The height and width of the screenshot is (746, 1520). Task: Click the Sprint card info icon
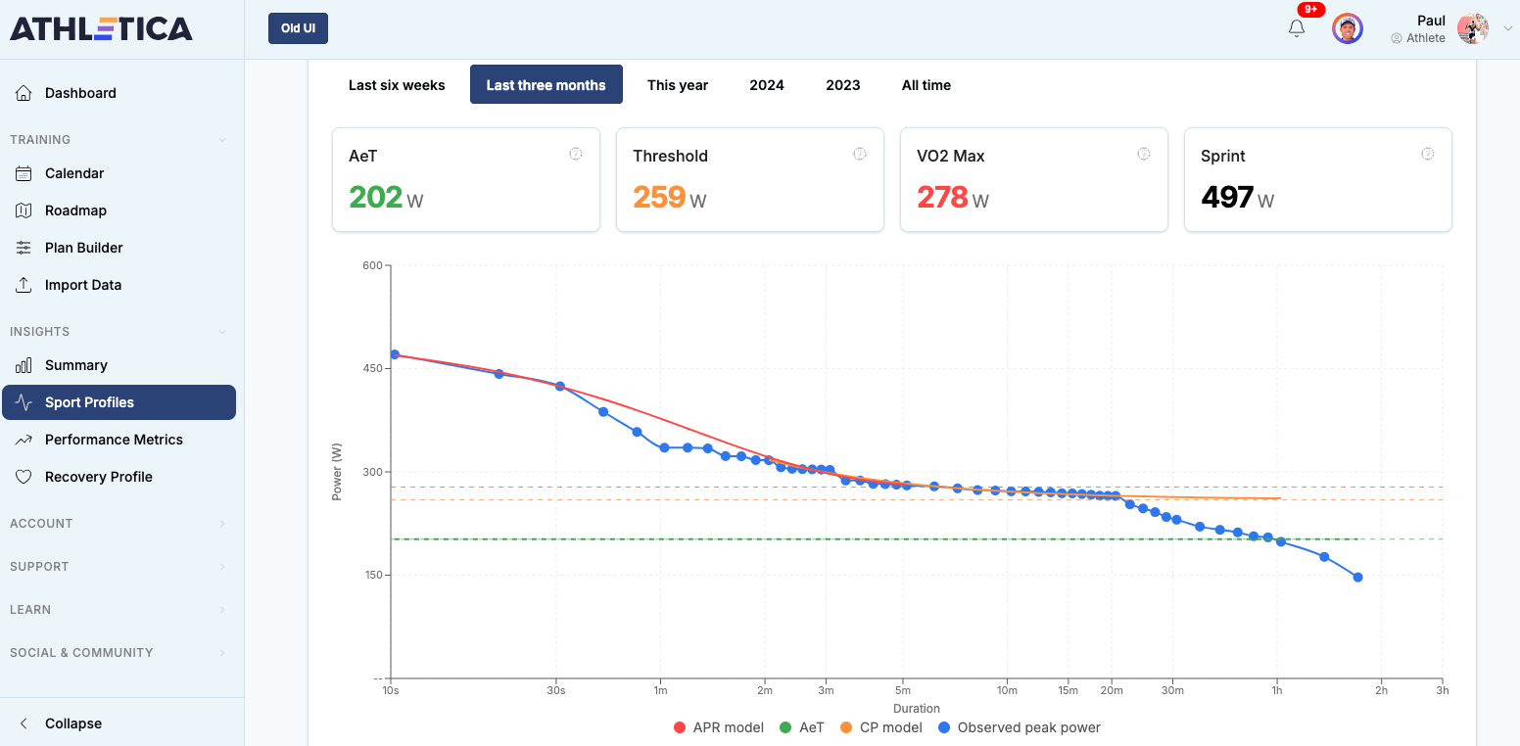[1428, 154]
